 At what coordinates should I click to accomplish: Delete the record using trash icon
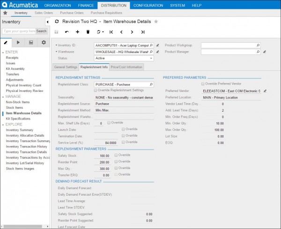[x=88, y=32]
